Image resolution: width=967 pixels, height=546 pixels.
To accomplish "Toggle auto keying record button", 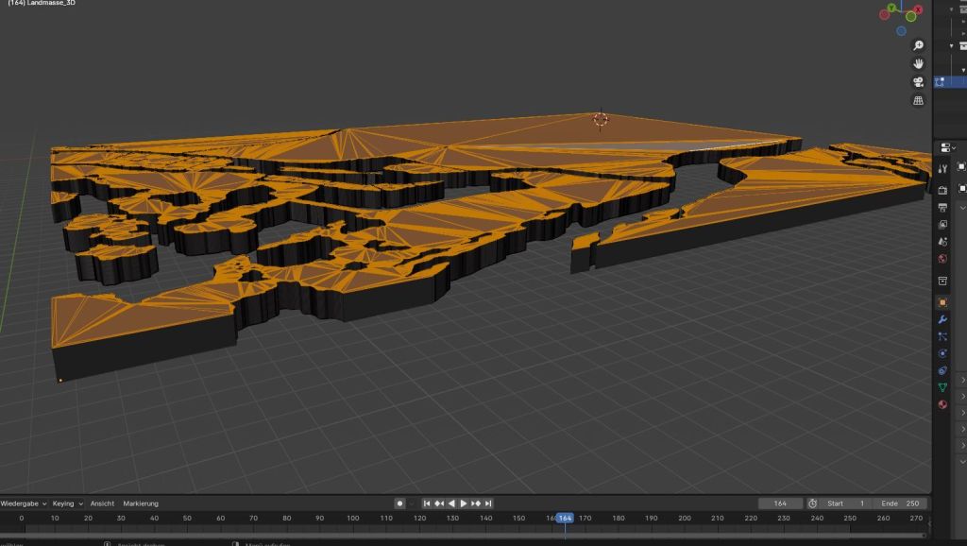I will click(400, 503).
